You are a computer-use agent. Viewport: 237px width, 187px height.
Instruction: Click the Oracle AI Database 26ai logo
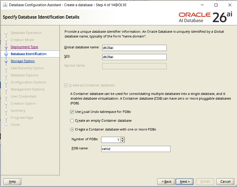pos(205,17)
